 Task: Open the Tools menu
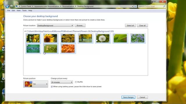coord(24,10)
